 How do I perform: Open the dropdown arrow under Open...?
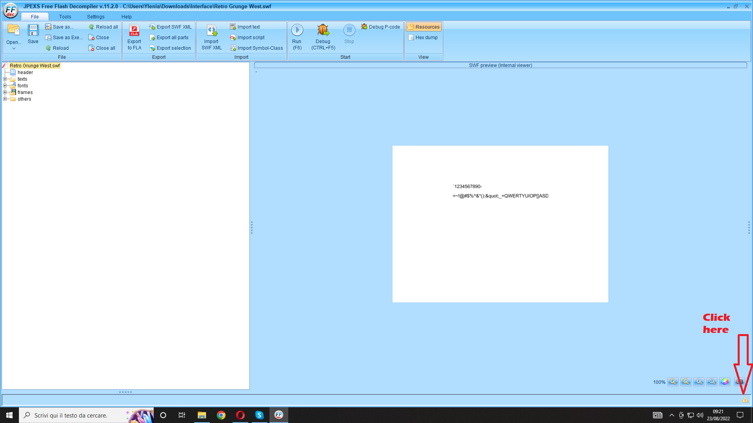coord(14,49)
